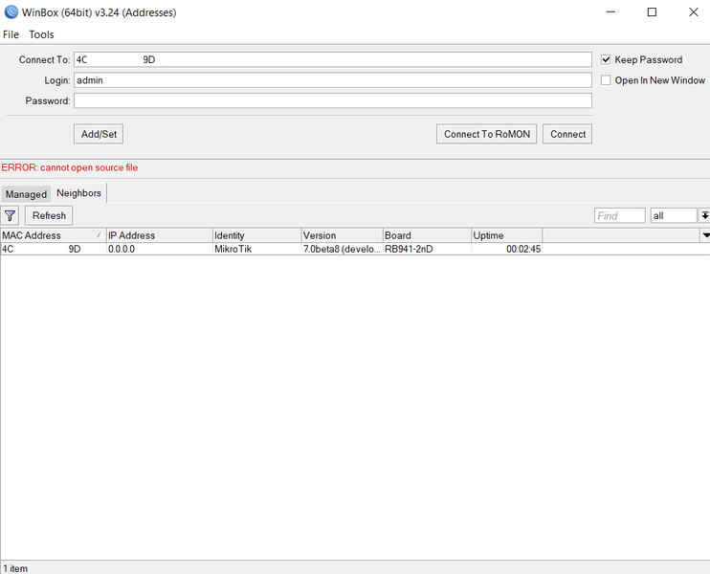Open the Tools menu
The width and height of the screenshot is (710, 574).
[x=42, y=34]
